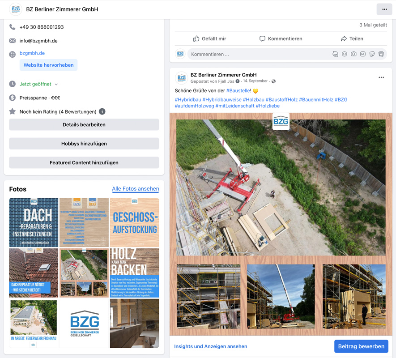Image resolution: width=396 pixels, height=358 pixels.
Task: Open the #Baustelle hashtag
Action: pyautogui.click(x=238, y=91)
